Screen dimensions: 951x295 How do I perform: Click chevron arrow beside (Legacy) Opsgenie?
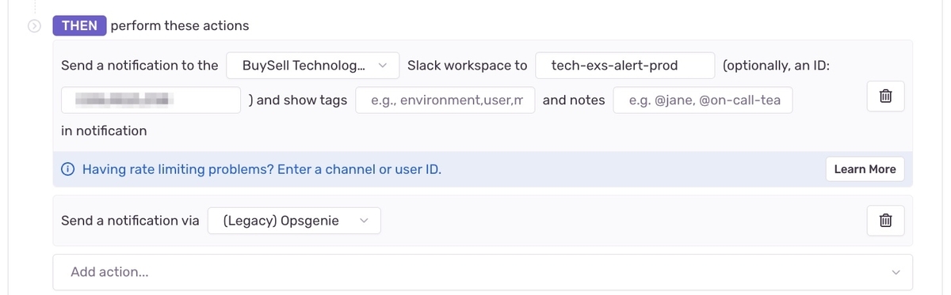click(x=365, y=221)
